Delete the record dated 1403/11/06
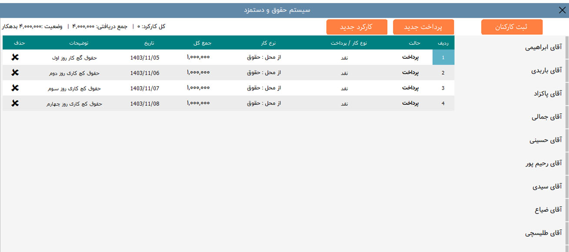 pos(16,73)
